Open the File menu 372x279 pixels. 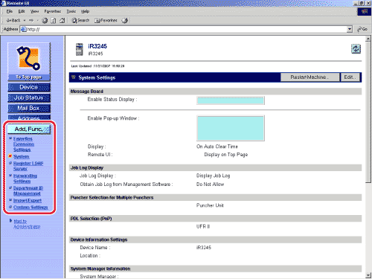point(10,11)
